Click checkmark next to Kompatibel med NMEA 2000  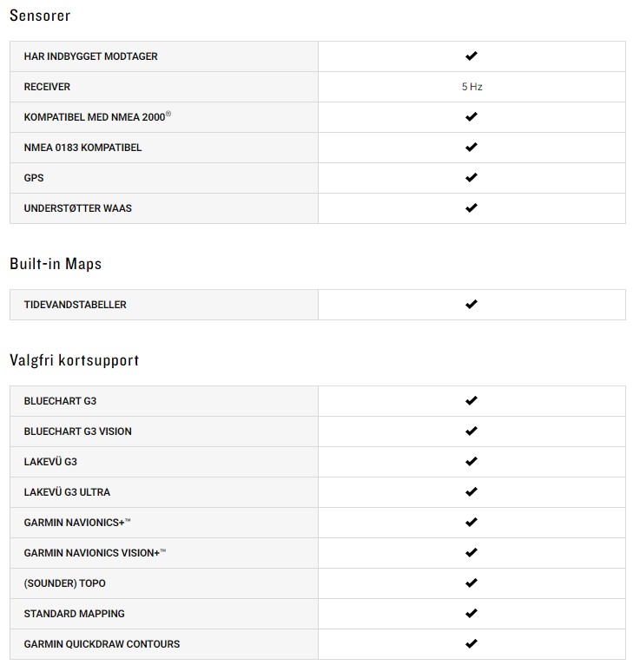coord(471,117)
